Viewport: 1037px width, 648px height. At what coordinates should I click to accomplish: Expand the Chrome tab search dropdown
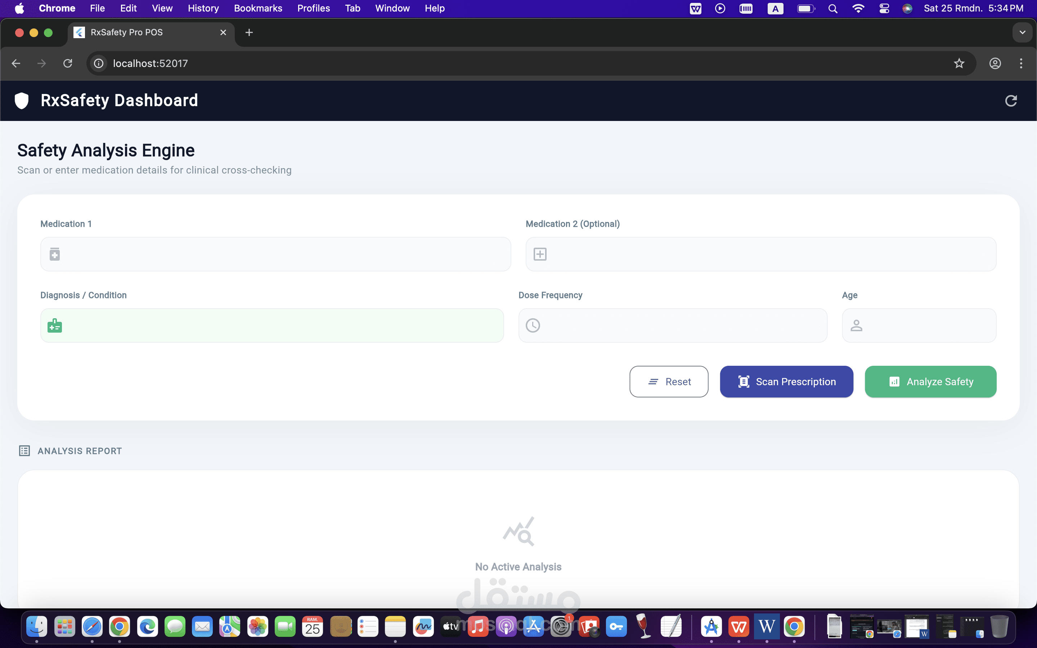(1023, 32)
